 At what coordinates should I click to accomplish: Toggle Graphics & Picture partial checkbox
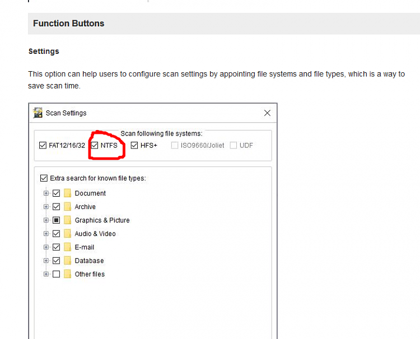(x=56, y=220)
